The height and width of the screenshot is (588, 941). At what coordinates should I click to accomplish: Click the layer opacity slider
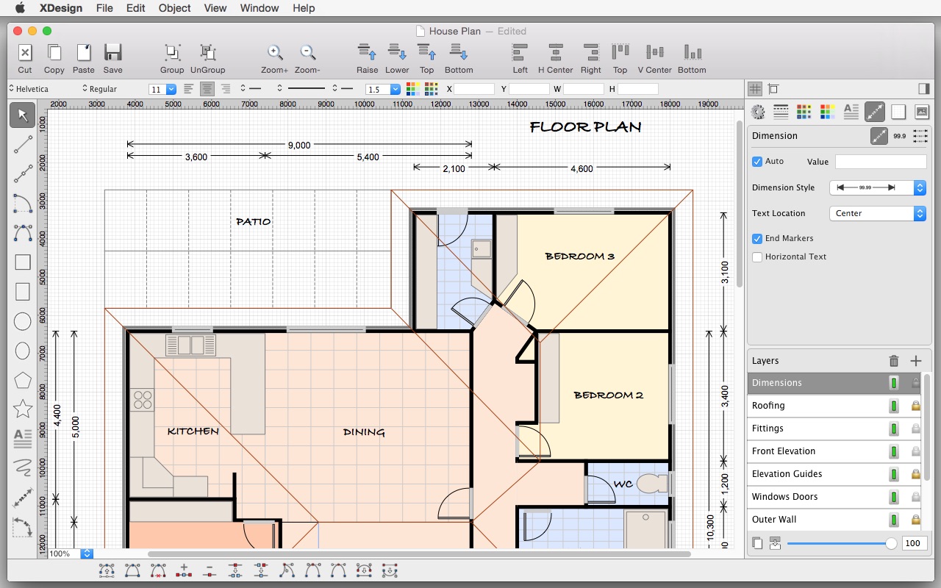coord(838,543)
